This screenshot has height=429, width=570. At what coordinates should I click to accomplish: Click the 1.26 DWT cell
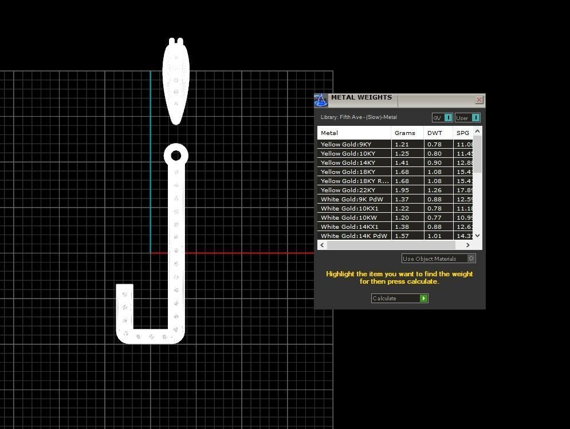click(438, 190)
